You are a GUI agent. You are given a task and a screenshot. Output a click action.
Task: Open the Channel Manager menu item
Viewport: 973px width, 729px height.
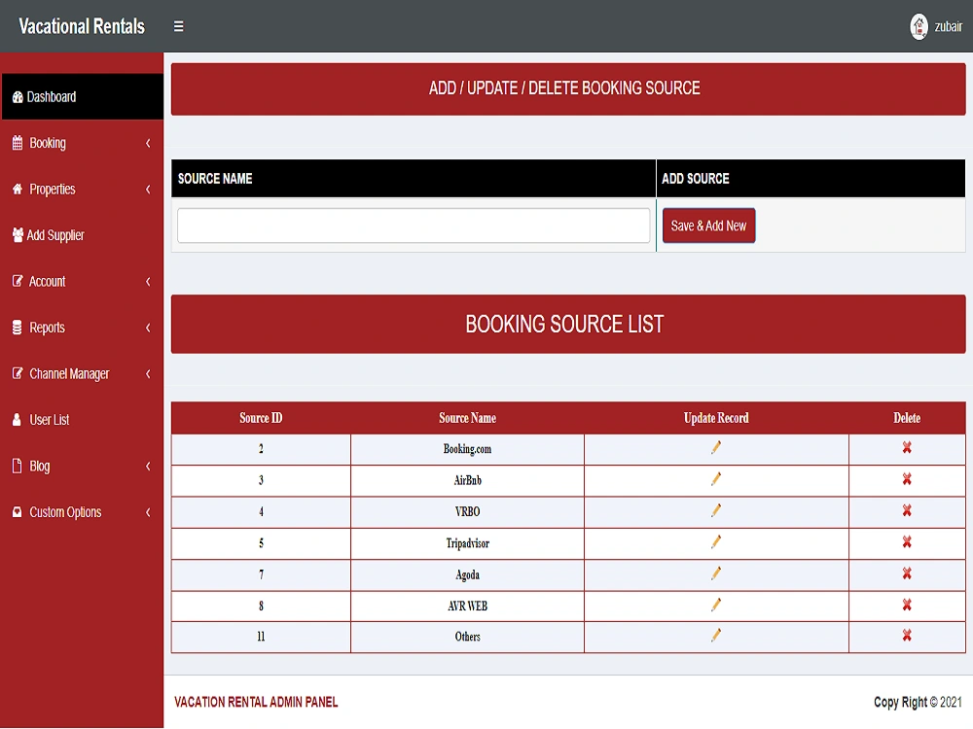tap(82, 374)
